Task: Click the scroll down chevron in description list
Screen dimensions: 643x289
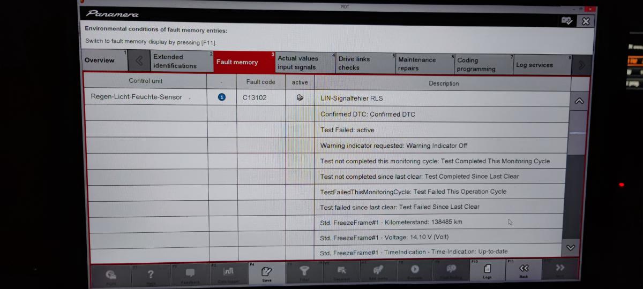Action: pos(571,247)
